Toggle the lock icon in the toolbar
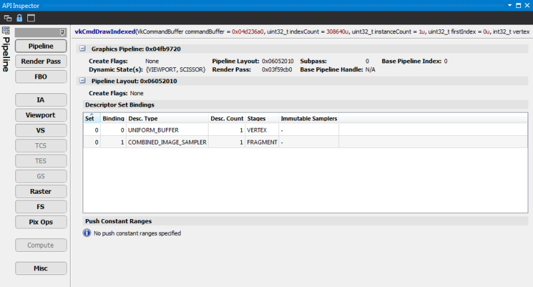 click(x=19, y=17)
